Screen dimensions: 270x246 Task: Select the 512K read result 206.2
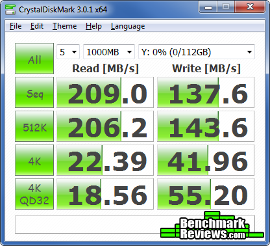105,126
